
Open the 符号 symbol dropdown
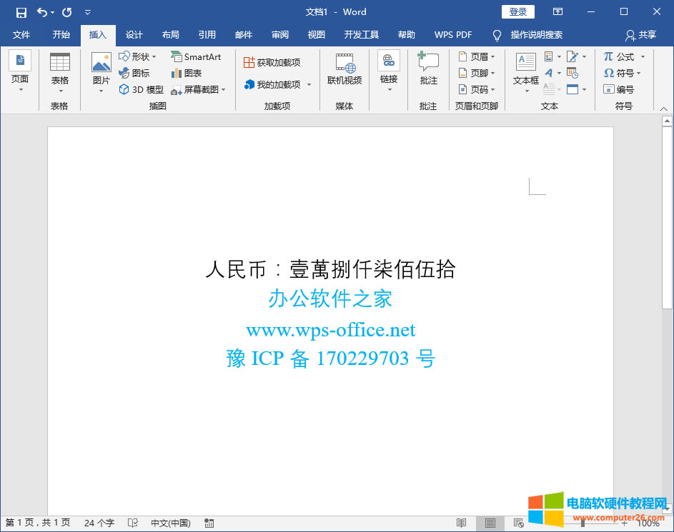click(x=622, y=73)
